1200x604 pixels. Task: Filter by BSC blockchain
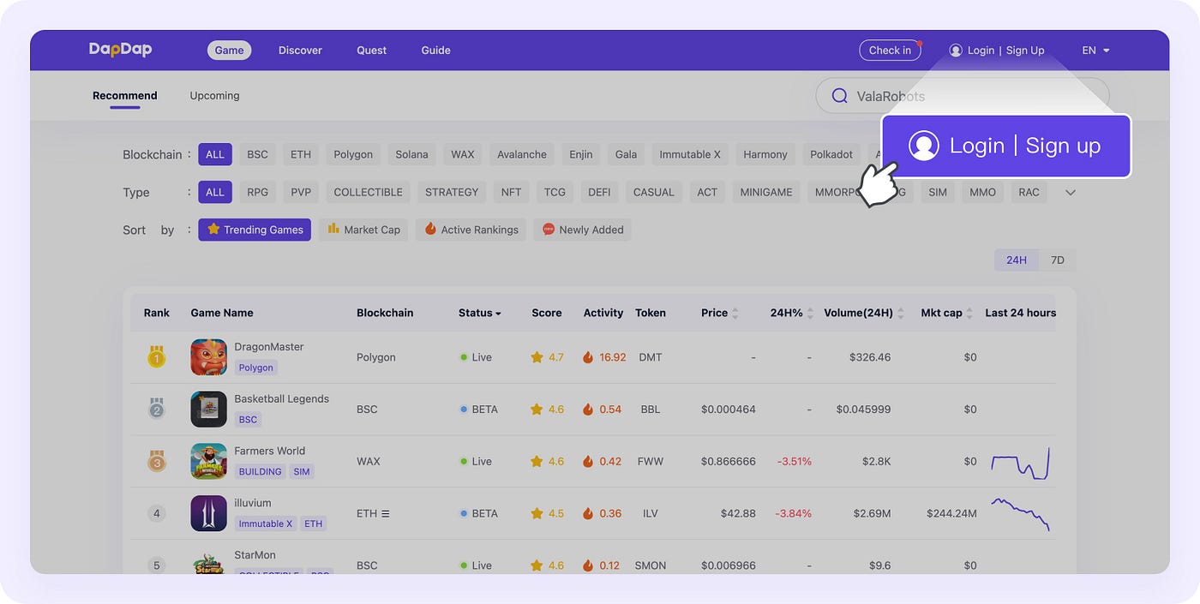coord(257,154)
